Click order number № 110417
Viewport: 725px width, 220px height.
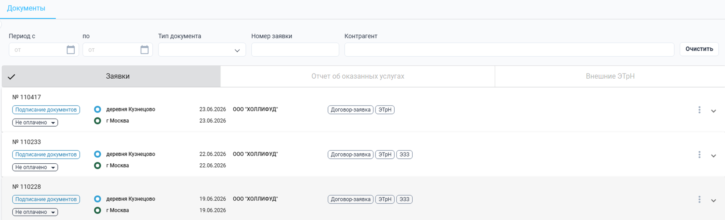point(26,97)
